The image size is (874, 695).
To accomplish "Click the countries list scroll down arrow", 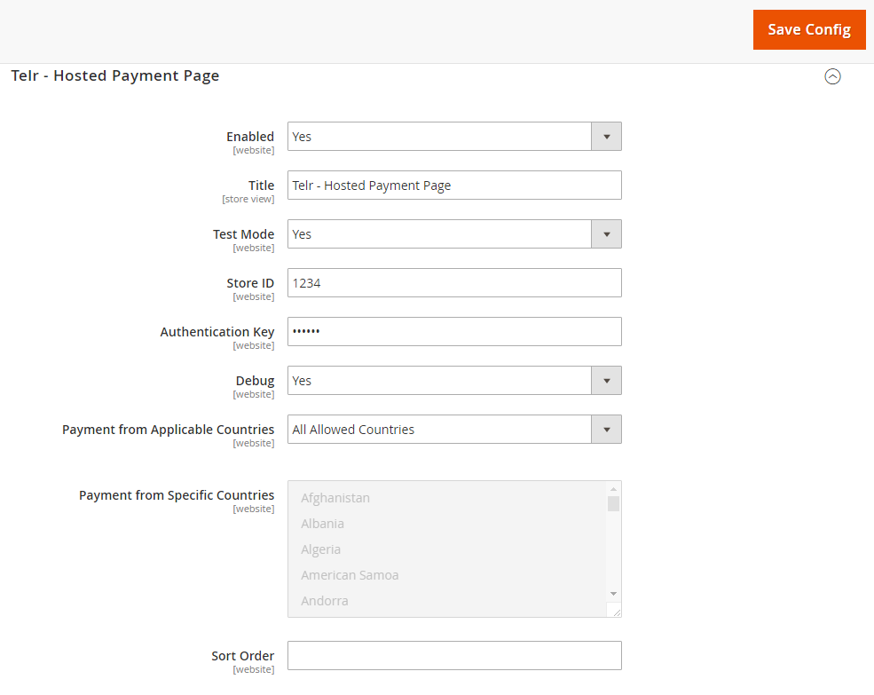I will (613, 594).
